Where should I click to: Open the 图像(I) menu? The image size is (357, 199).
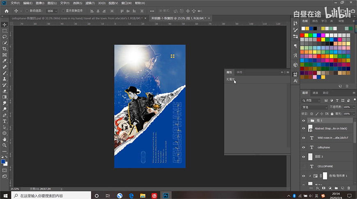[40, 3]
